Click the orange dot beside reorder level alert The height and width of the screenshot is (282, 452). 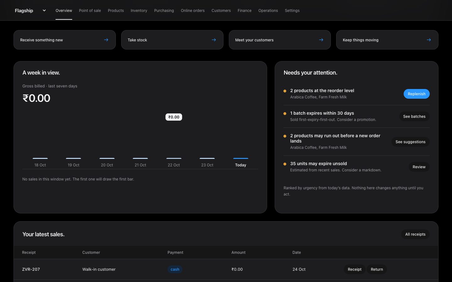click(285, 91)
